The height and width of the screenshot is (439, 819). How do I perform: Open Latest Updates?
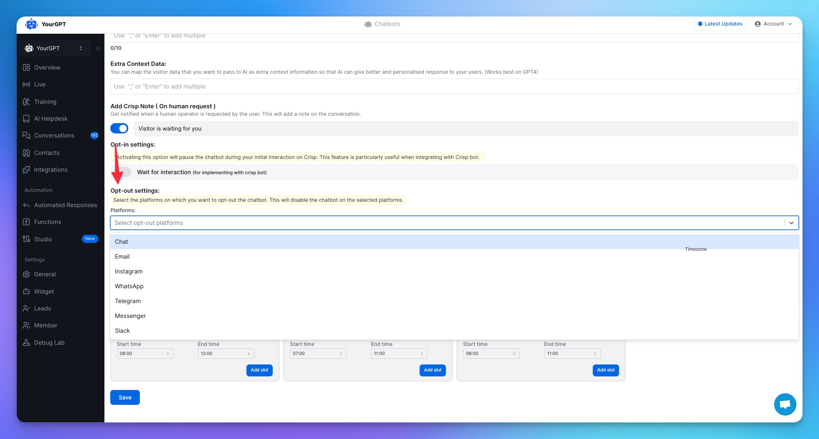coord(720,24)
